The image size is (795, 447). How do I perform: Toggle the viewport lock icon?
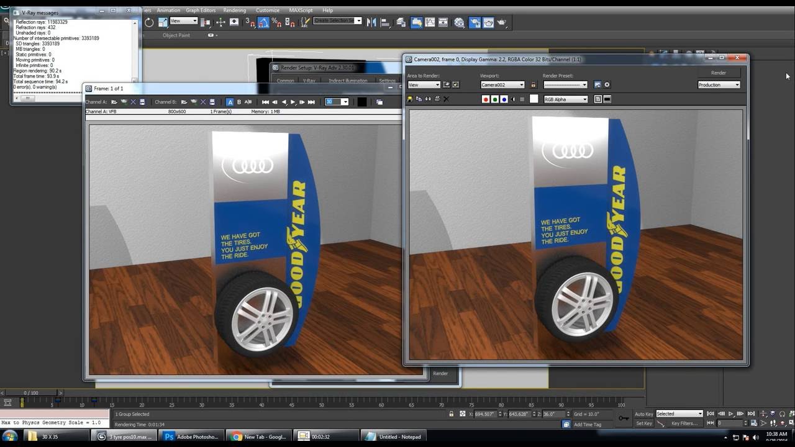(534, 84)
